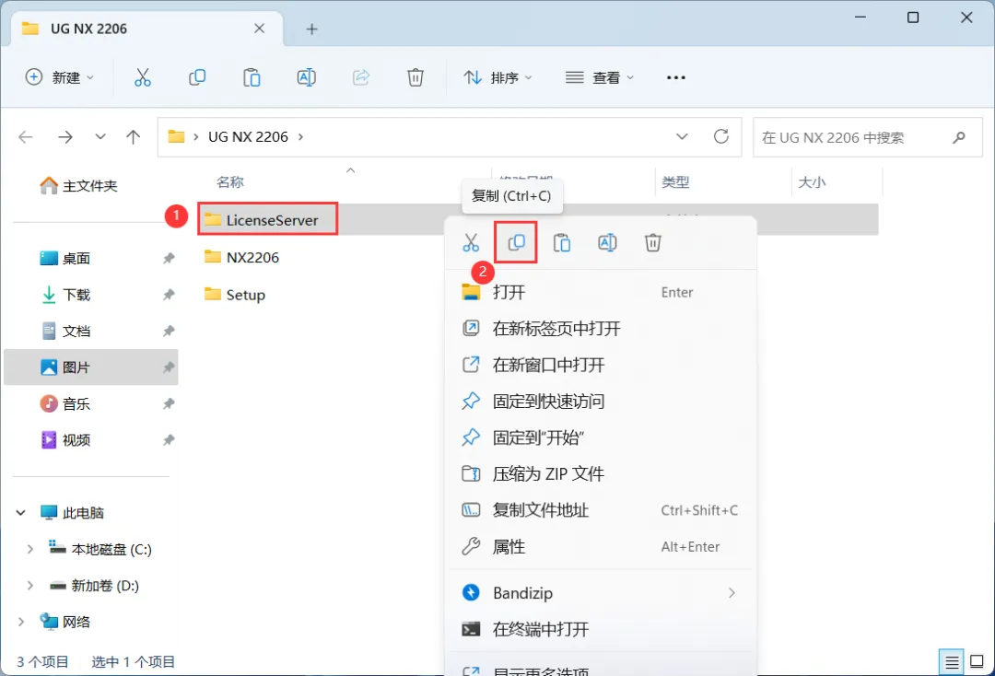
Task: Unpin 下载 using its pin icon
Action: point(169,294)
